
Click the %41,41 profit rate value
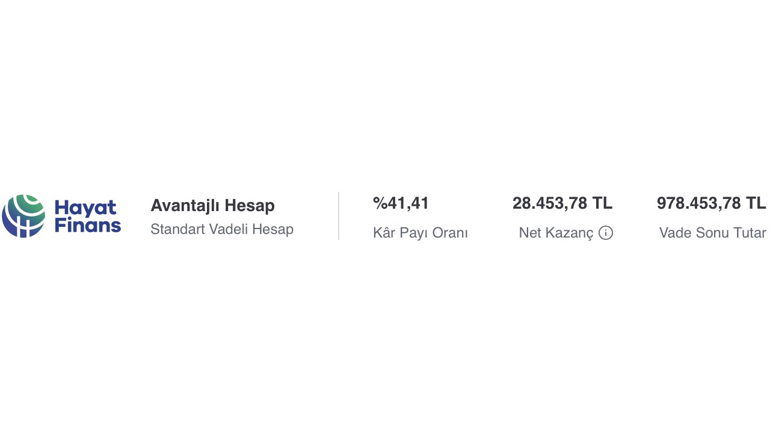coord(401,203)
